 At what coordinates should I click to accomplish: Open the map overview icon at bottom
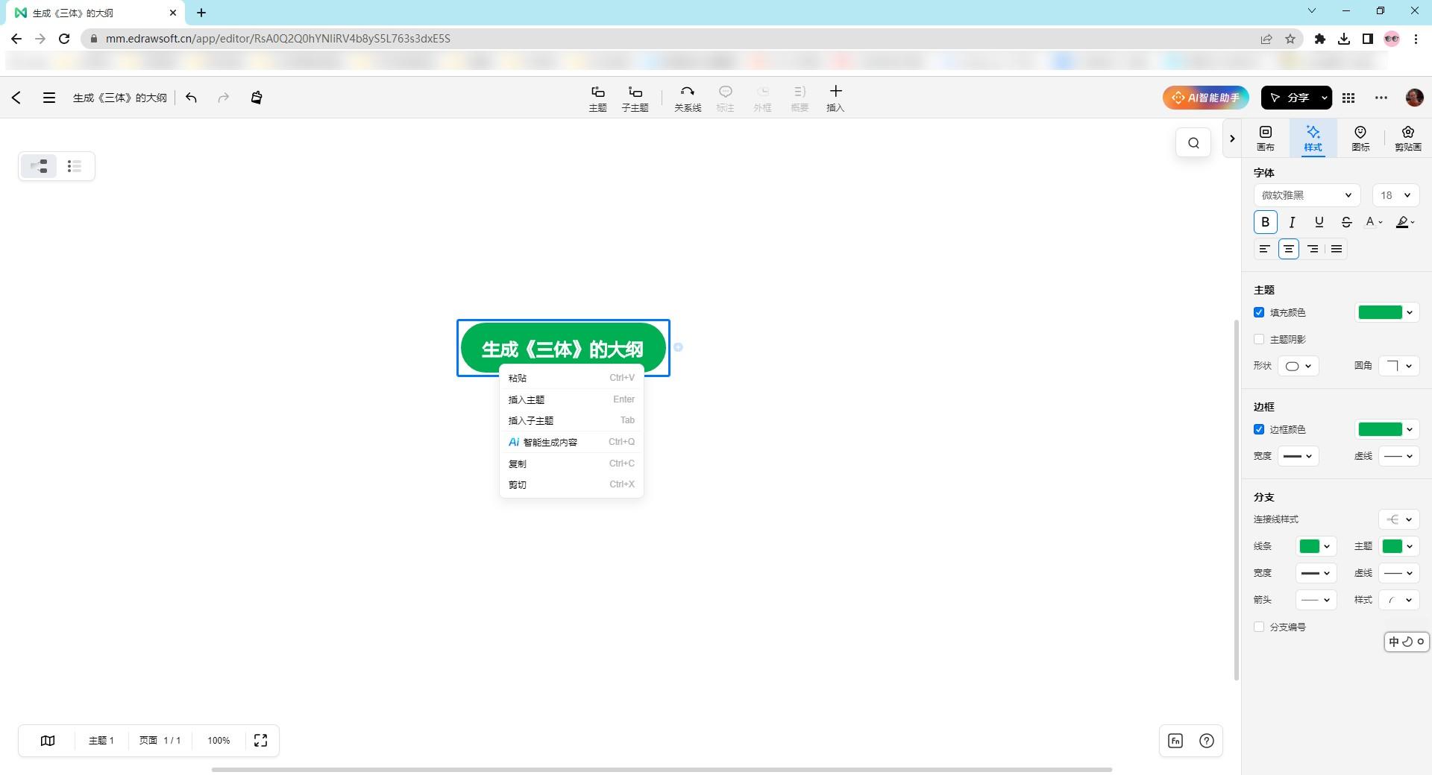48,740
